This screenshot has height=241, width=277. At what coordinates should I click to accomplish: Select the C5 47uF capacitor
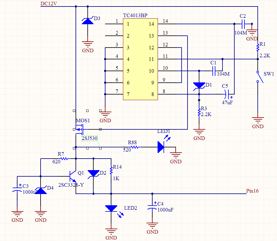point(228,94)
